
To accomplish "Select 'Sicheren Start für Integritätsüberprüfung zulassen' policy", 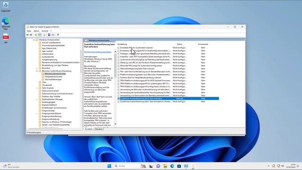I will tap(141, 77).
